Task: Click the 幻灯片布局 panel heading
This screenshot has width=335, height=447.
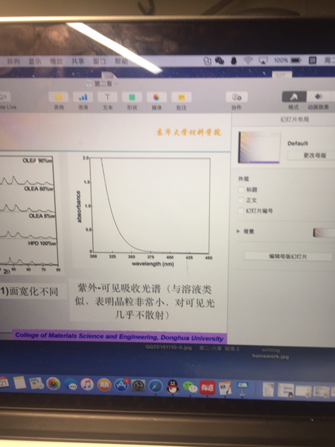Action: click(294, 119)
